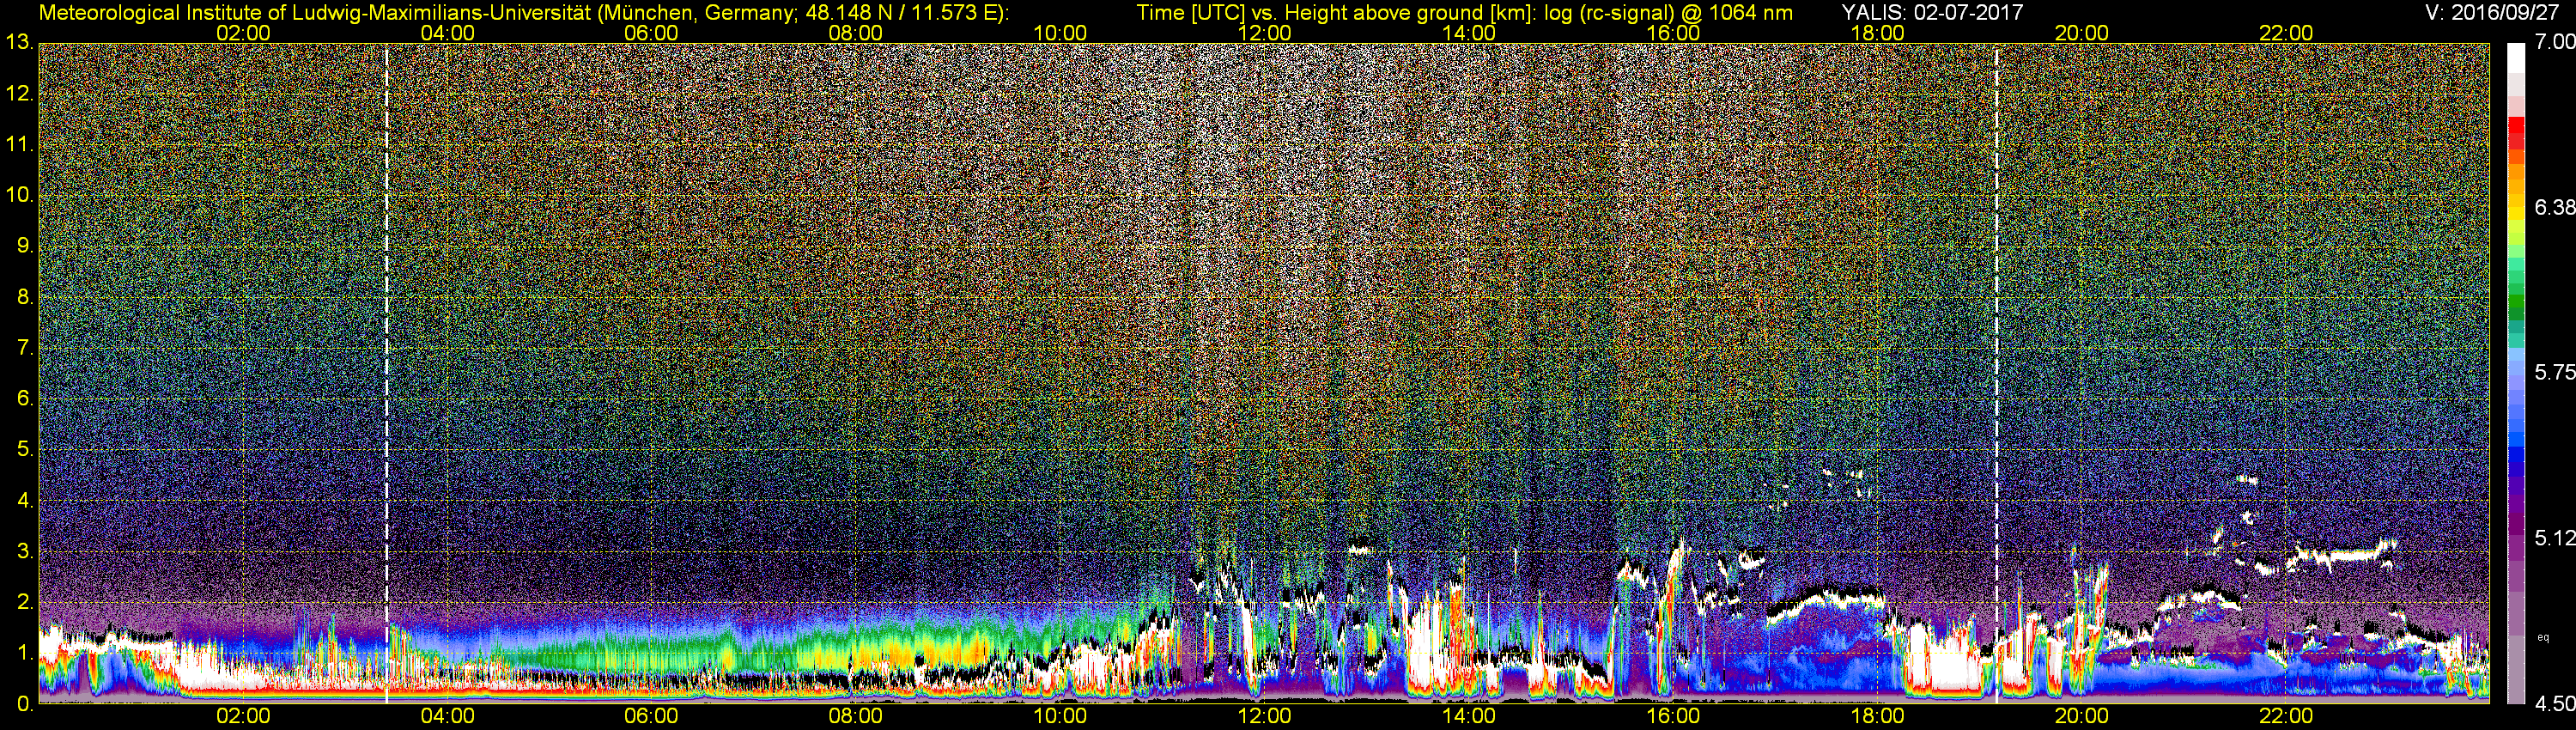Select the 10:00 label on the bottom time axis
Viewport: 2576px width, 730px height.
click(x=1060, y=717)
